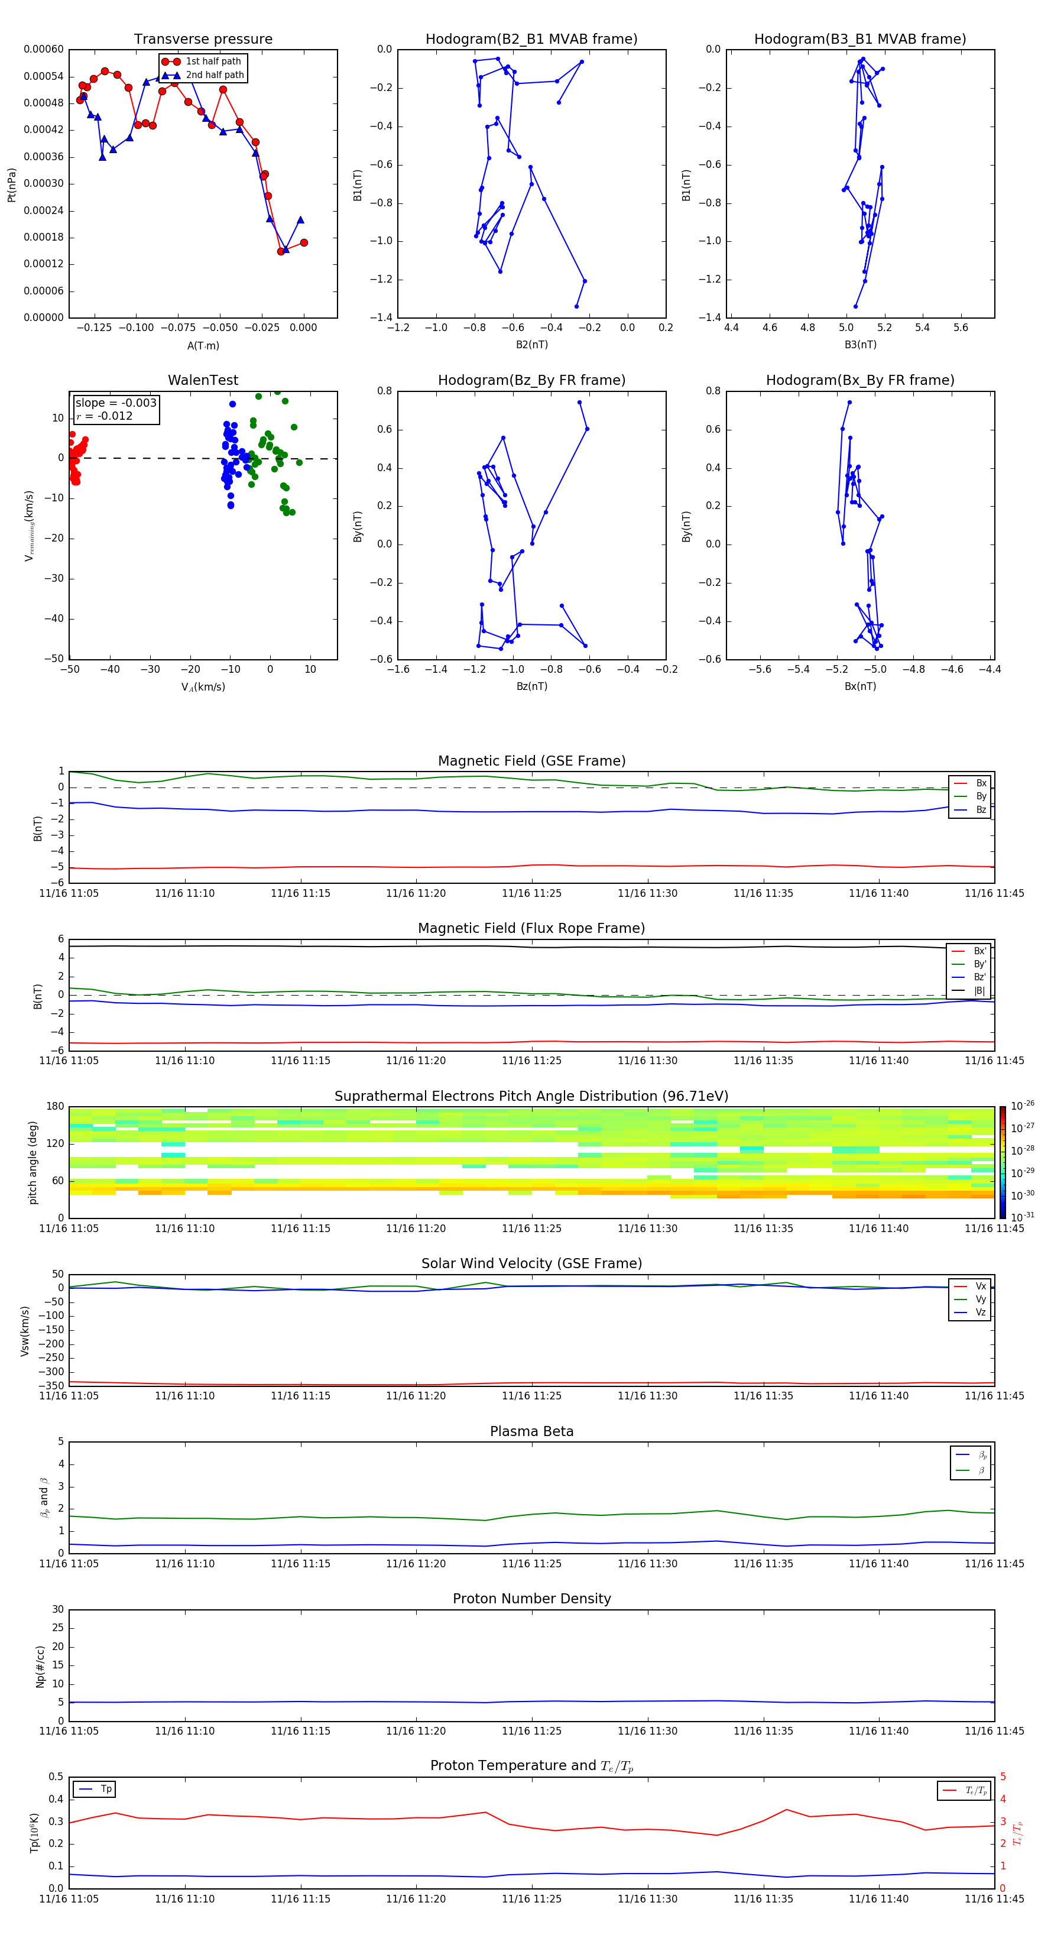The image size is (1064, 1951).
Task: Select the "By" entry in GSE legend
Action: 970,796
